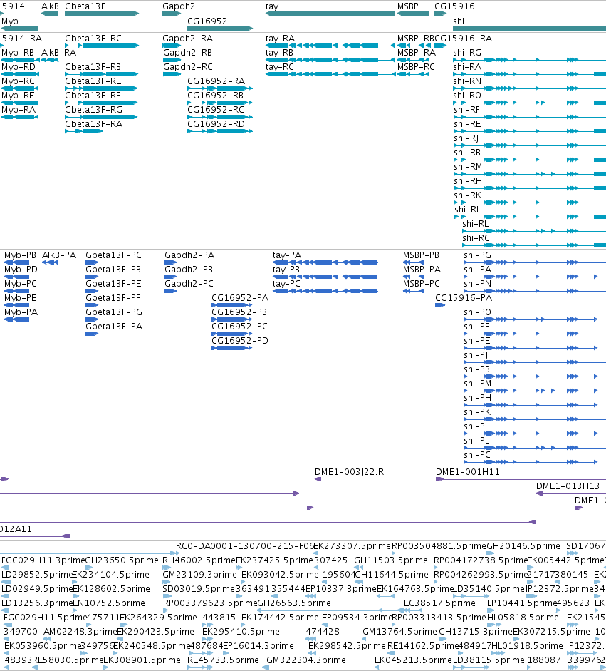Select the CG15916 gene label
606x671 pixels.
pyautogui.click(x=454, y=6)
